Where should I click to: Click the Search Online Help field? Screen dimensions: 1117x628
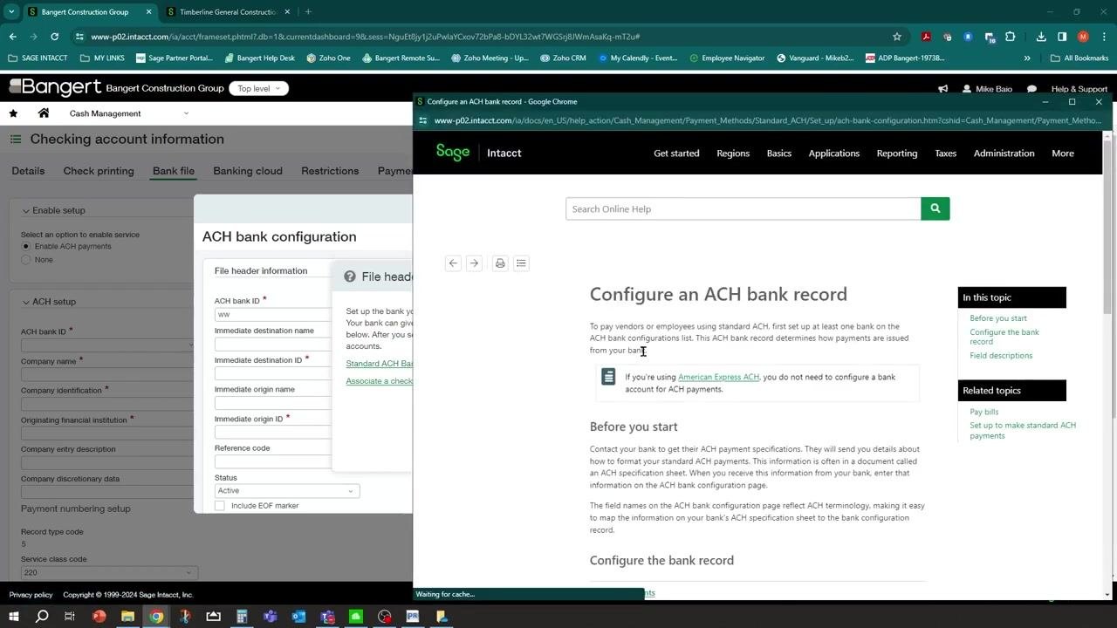click(x=743, y=208)
